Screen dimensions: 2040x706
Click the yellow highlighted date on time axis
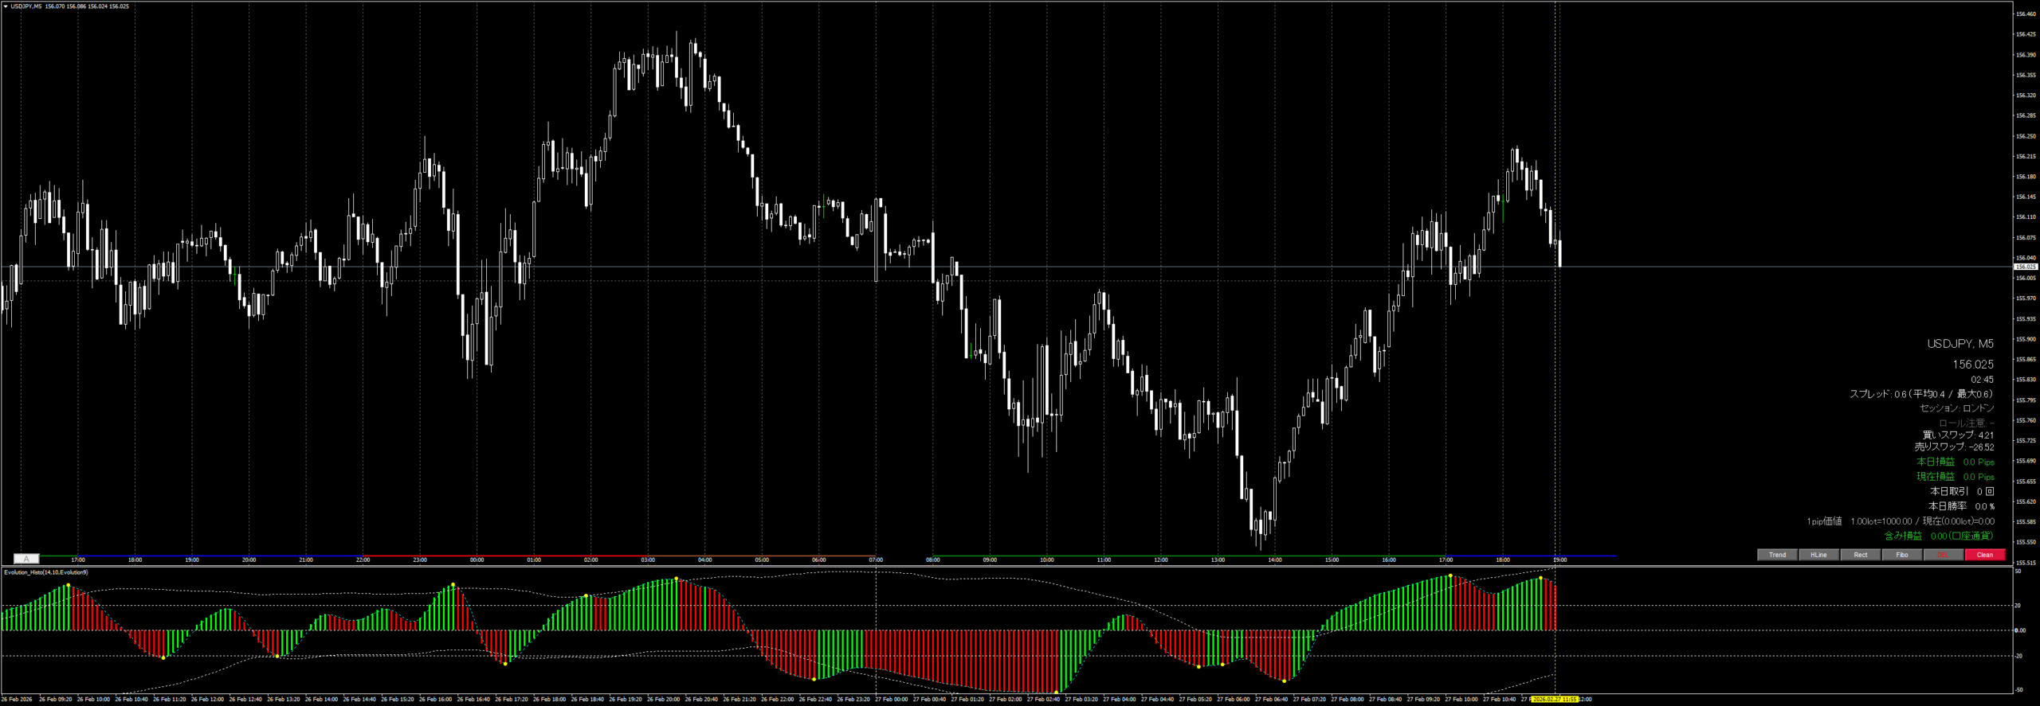1555,700
